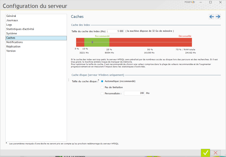Click the red X cancel button
Image resolution: width=226 pixels, height=157 pixels.
(x=215, y=152)
